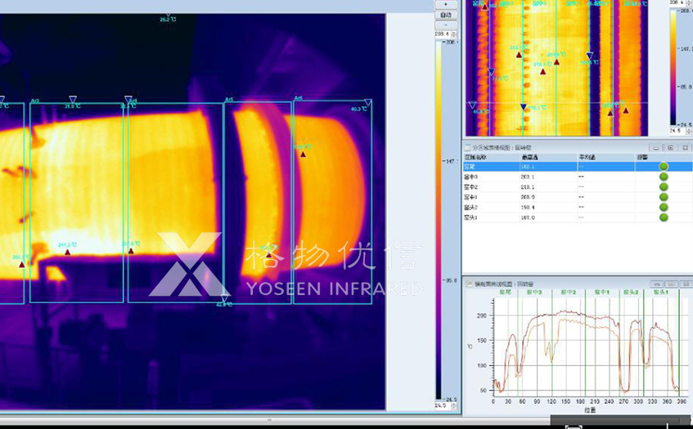Viewport: 693px width, 429px height.
Task: Click the green alarm indicator in last table row
Action: (x=664, y=217)
